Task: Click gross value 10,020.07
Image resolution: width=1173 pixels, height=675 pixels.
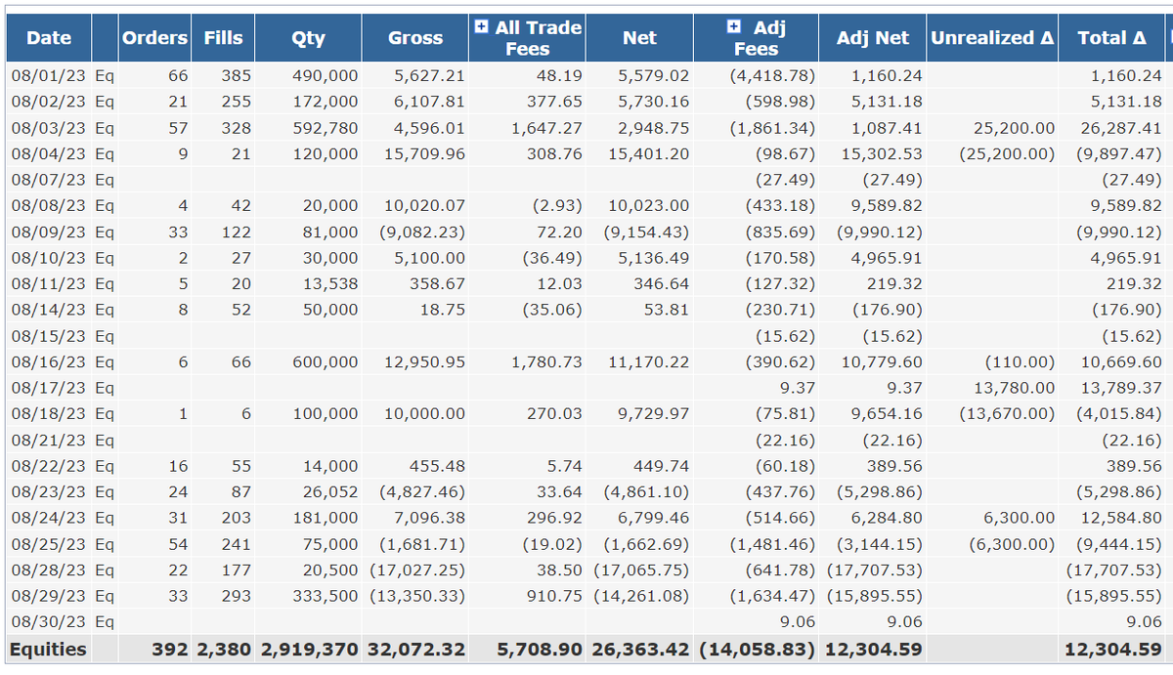Action: [x=423, y=206]
